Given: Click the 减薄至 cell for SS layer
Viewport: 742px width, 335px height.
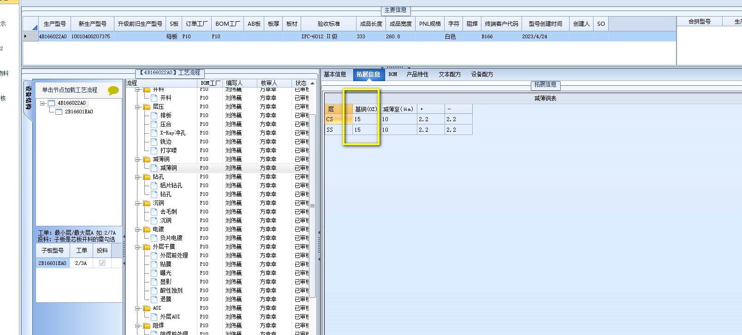Looking at the screenshot, I should [398, 130].
